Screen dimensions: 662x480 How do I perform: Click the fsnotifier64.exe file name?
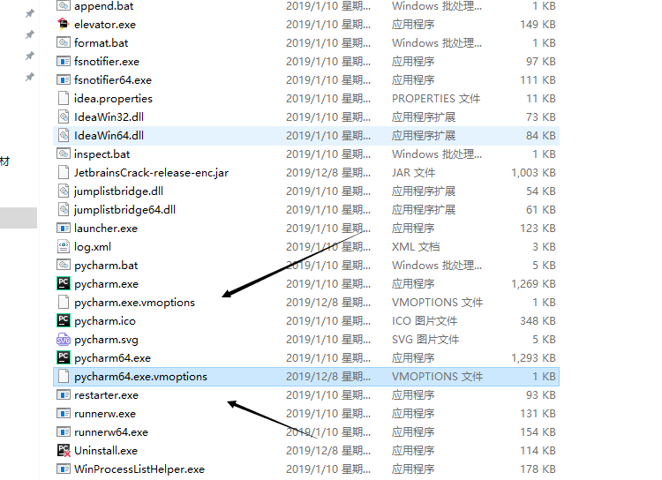[113, 80]
